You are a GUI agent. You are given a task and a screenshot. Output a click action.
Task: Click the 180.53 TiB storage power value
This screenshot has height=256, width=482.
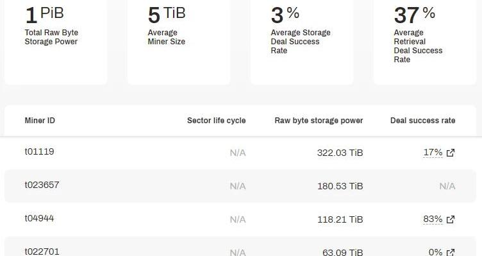(340, 186)
